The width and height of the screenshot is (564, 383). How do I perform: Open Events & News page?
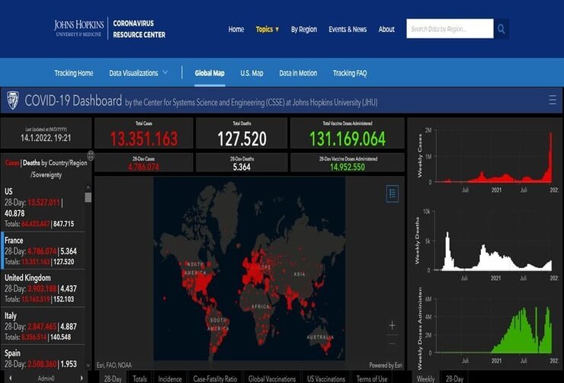coord(348,30)
